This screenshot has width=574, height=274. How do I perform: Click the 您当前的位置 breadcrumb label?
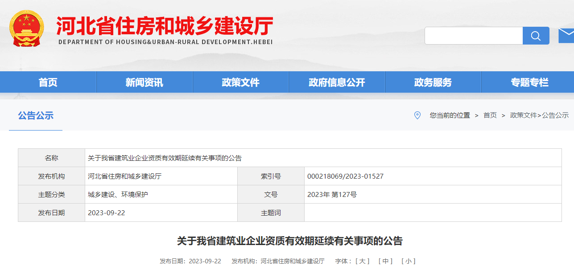[x=450, y=115]
